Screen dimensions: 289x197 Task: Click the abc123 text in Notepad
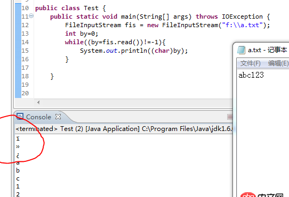251,75
